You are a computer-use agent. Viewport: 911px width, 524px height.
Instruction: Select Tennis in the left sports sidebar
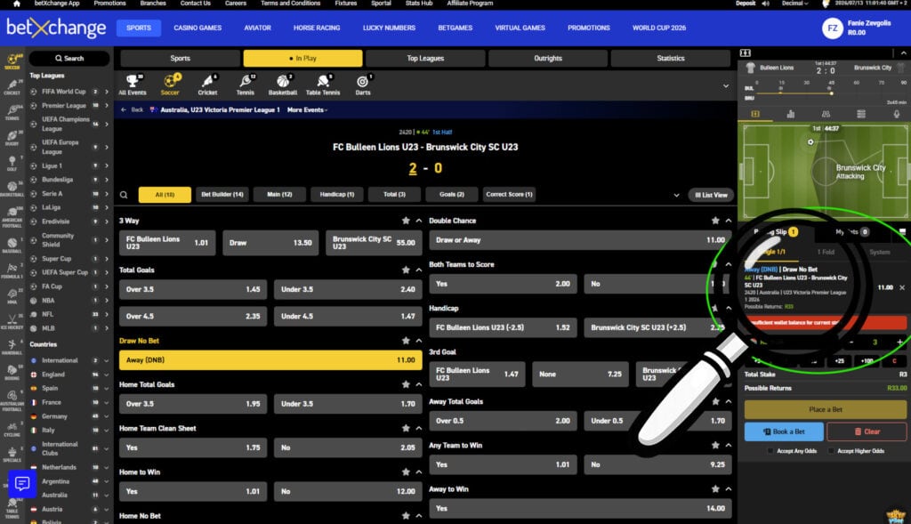click(x=12, y=113)
